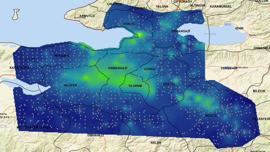Select the İNEGÖL district label
Viewport: 270px width, 152px height.
click(211, 116)
